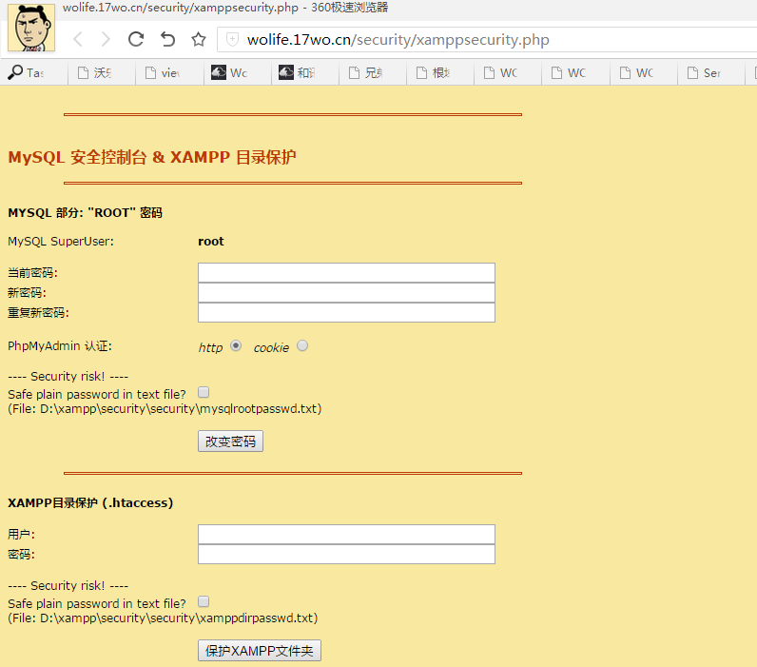Focus the 用户 input field
The image size is (757, 667).
[346, 534]
